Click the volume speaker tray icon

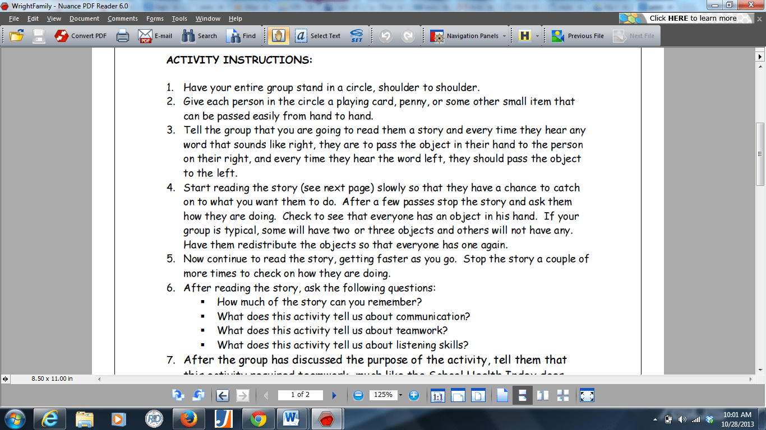click(682, 419)
